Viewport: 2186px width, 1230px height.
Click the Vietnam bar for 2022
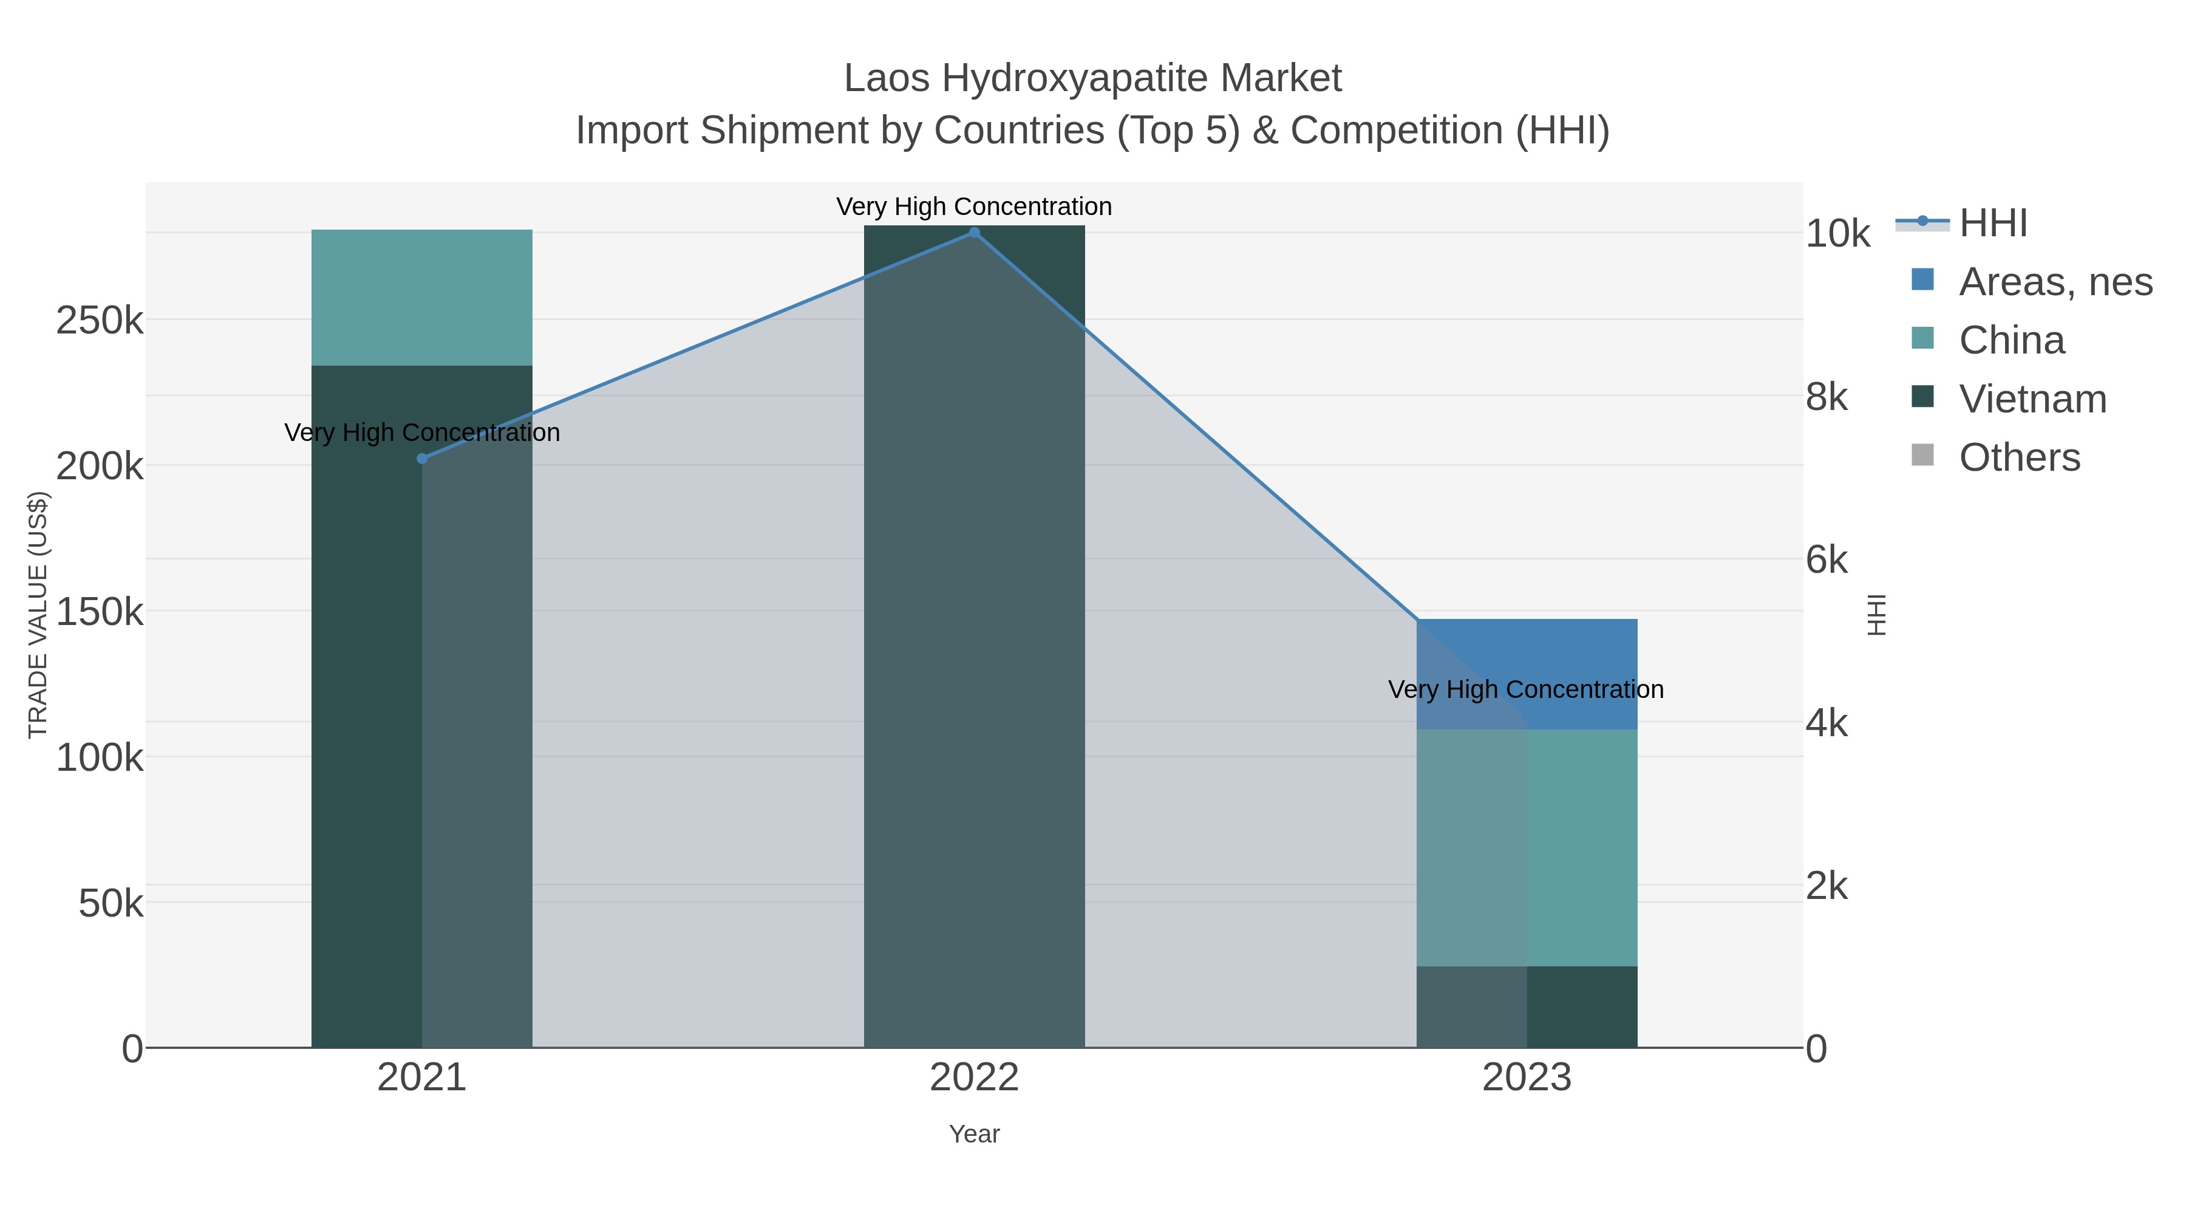(x=974, y=637)
